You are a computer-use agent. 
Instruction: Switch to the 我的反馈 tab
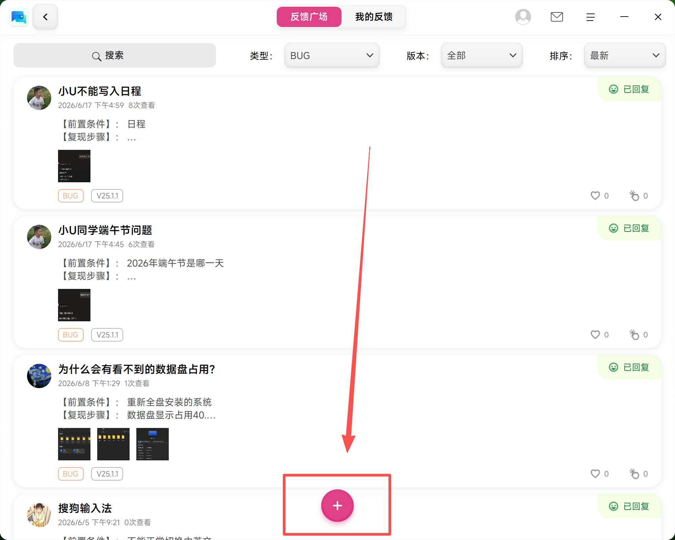[374, 17]
